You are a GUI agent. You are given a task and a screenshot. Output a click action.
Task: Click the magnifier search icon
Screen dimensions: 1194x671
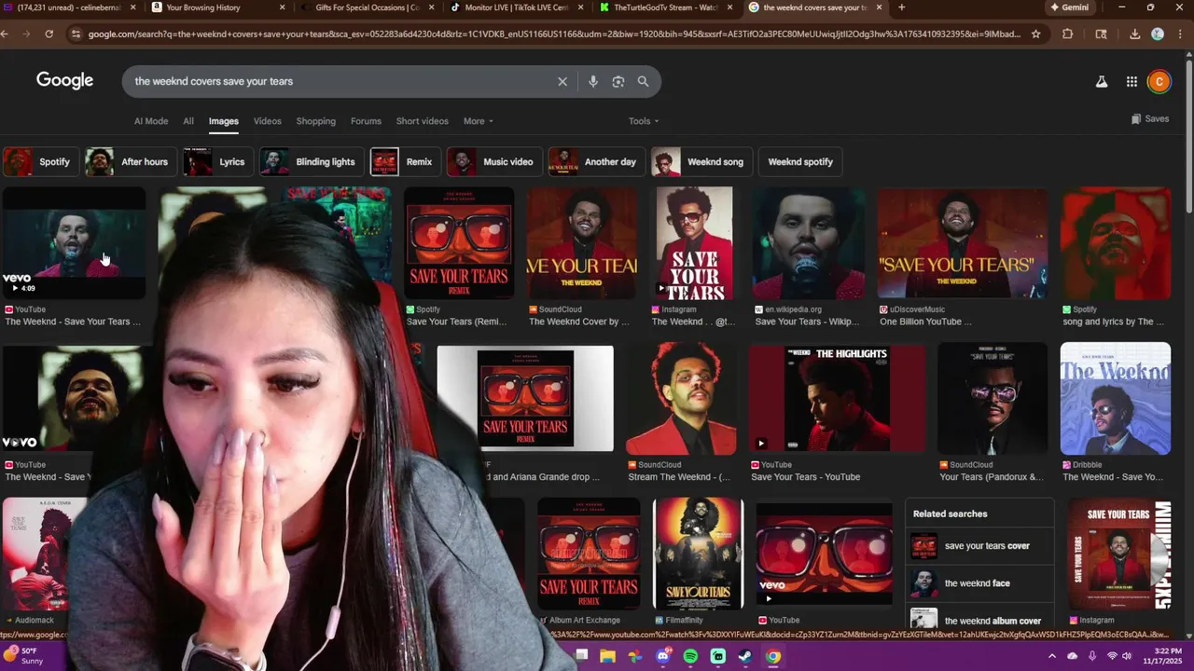[643, 81]
